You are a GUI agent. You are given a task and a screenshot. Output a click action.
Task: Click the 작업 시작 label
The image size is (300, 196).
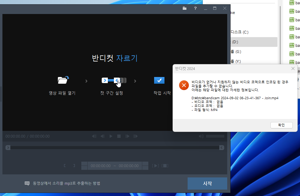click(x=162, y=93)
